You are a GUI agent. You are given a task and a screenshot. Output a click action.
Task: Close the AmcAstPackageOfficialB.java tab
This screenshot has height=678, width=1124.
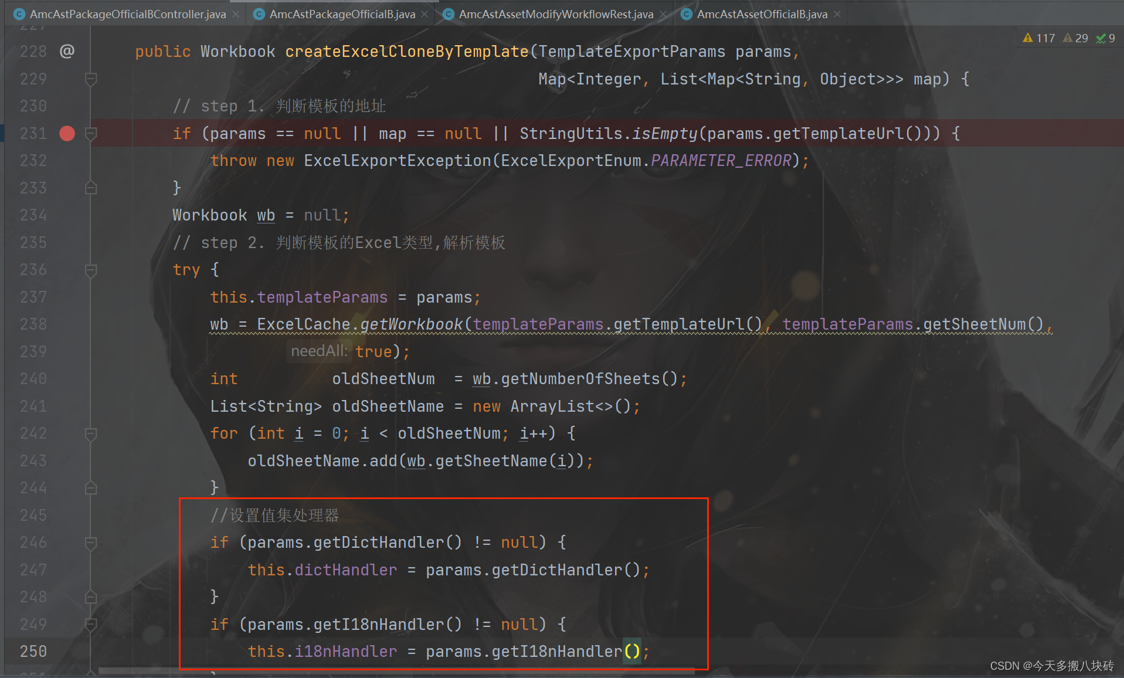point(424,13)
